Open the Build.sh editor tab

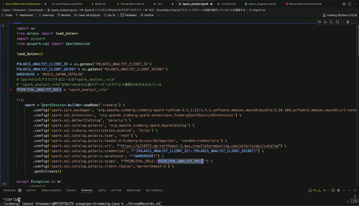100,4
